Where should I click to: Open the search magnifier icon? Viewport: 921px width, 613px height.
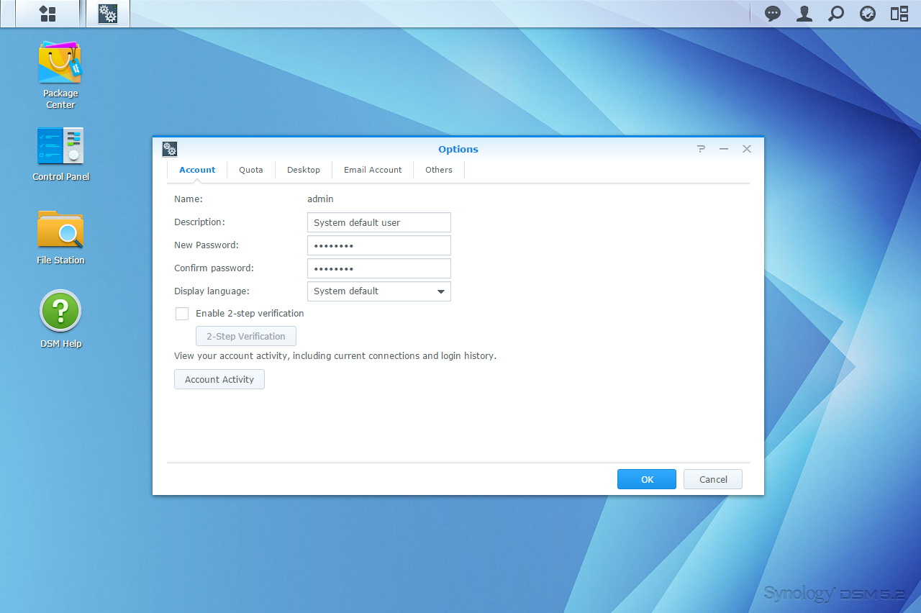[x=836, y=14]
